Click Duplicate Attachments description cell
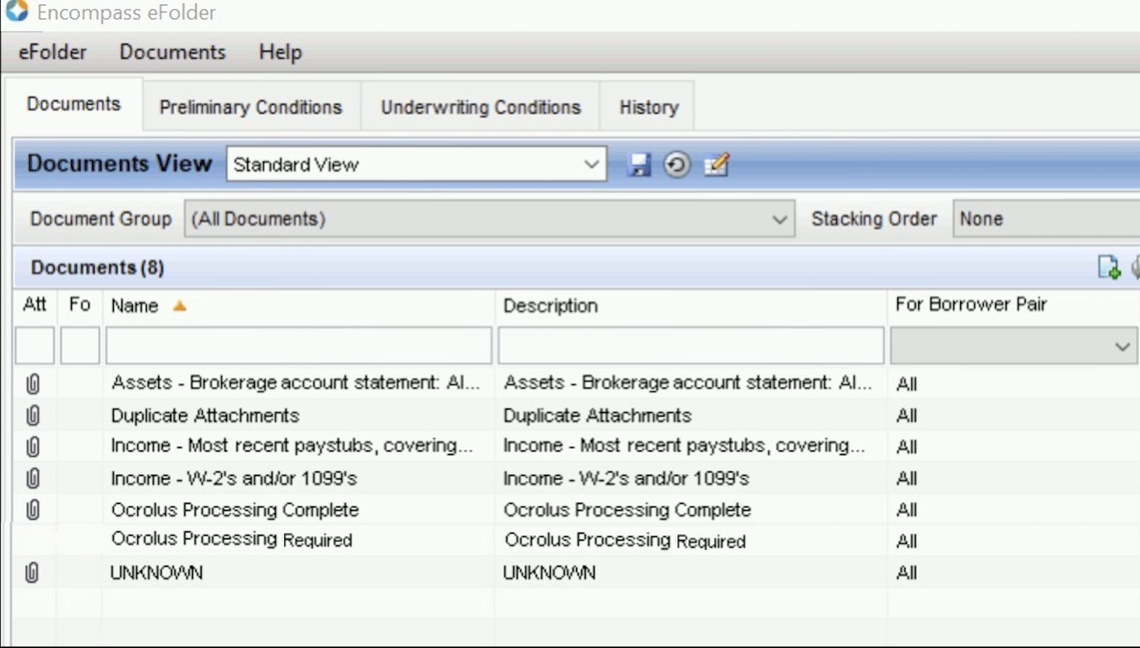The height and width of the screenshot is (648, 1140). (x=597, y=415)
